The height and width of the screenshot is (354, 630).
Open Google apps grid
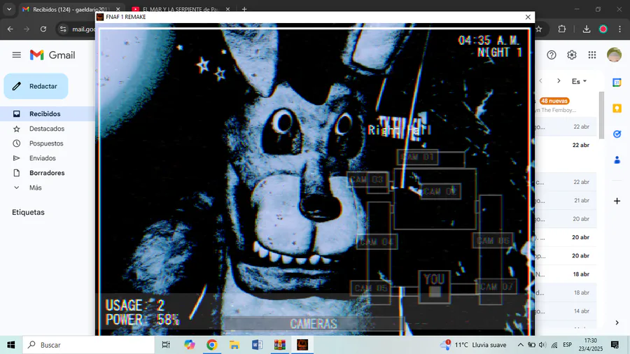click(x=592, y=55)
